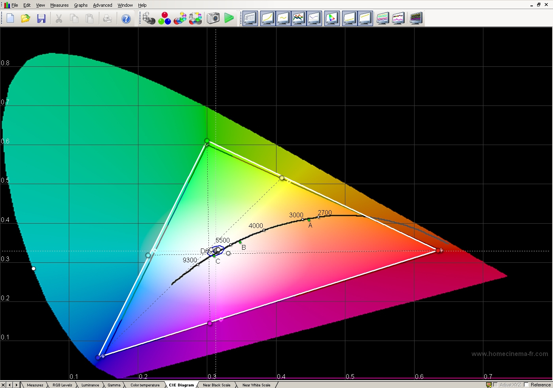Image resolution: width=553 pixels, height=388 pixels.
Task: Enable the Reference checkbox
Action: [526, 385]
